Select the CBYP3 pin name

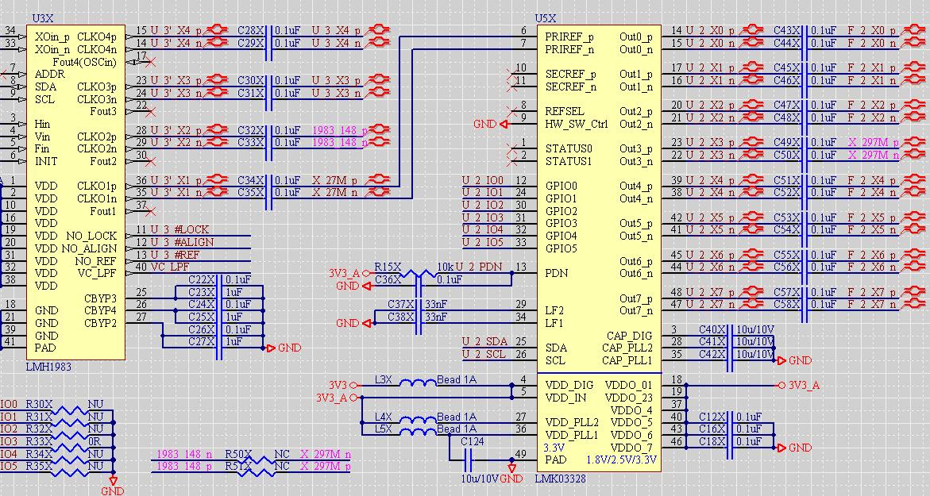point(100,298)
